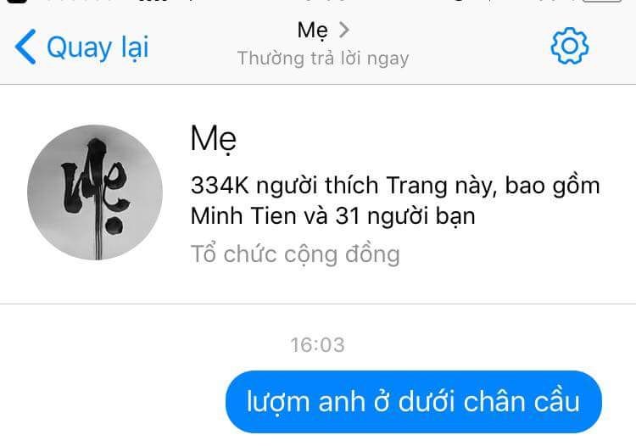
Task: Tap the Quay lại back label
Action: [98, 47]
